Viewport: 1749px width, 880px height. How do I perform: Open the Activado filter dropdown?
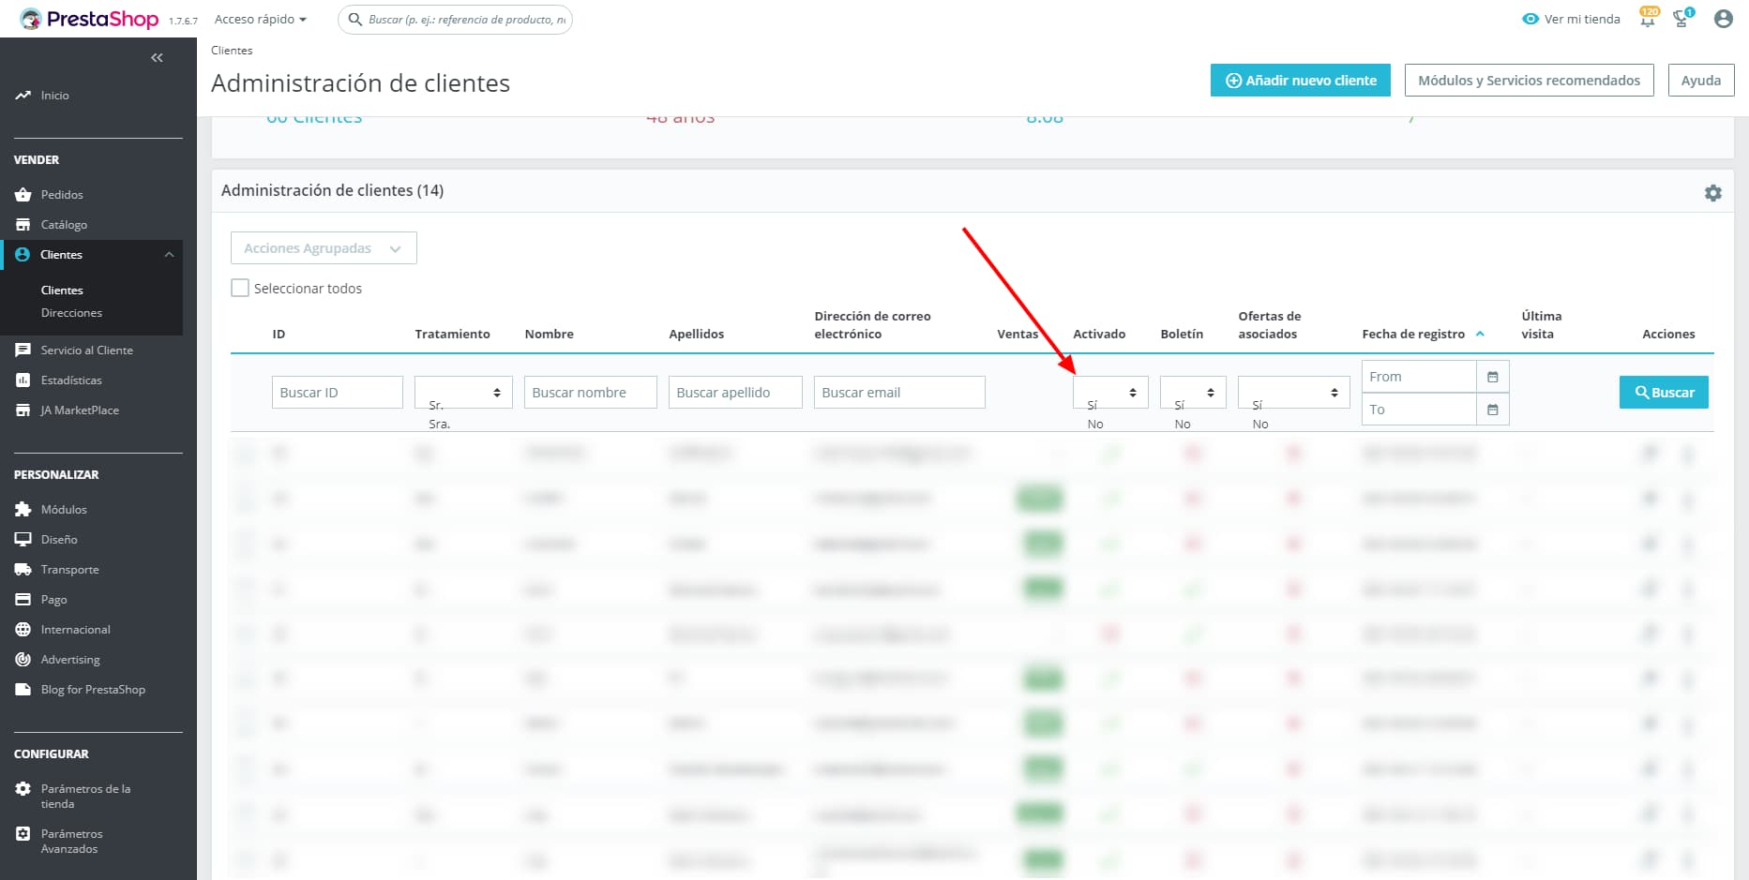[x=1110, y=393]
